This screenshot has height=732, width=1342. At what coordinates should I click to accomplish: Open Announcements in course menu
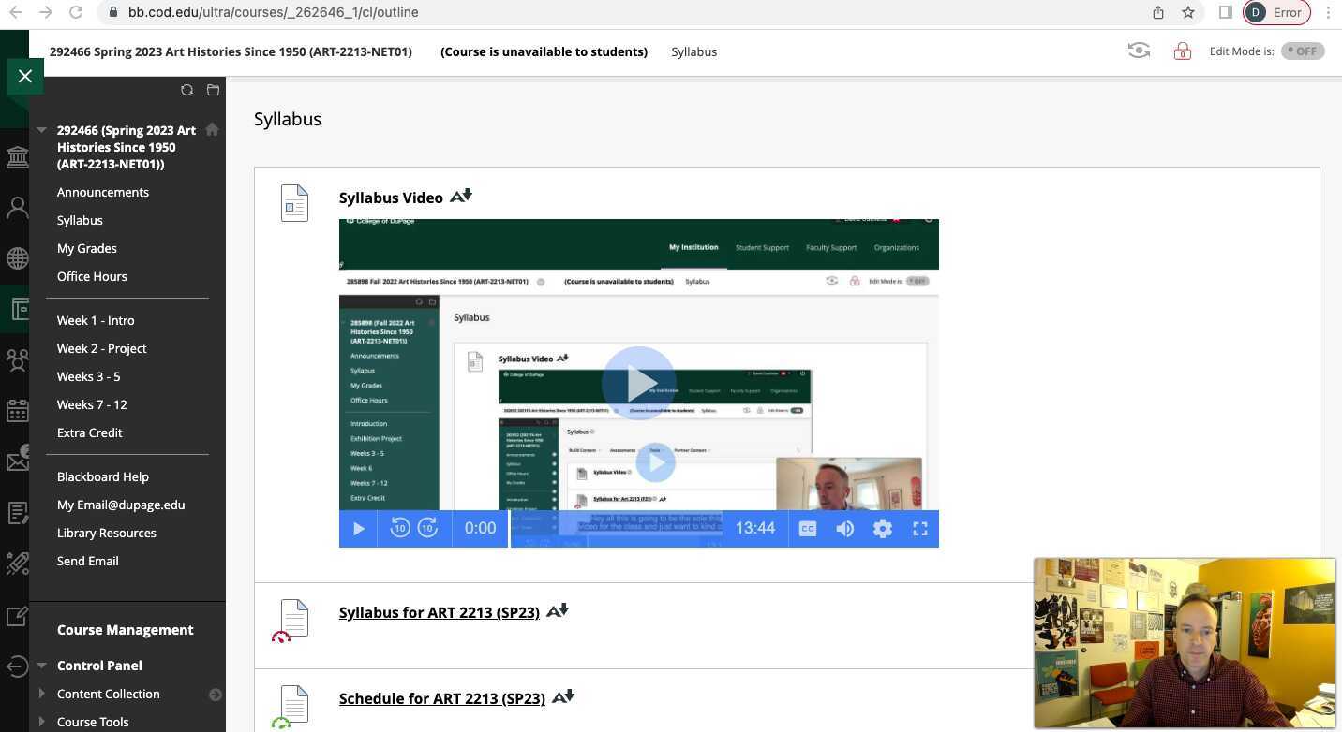pos(103,192)
